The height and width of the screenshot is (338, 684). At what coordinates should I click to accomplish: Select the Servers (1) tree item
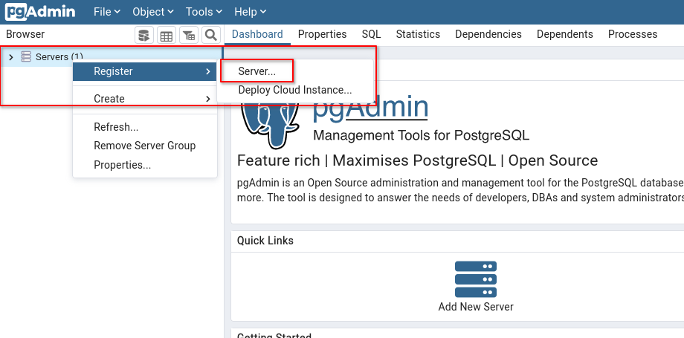tap(59, 56)
